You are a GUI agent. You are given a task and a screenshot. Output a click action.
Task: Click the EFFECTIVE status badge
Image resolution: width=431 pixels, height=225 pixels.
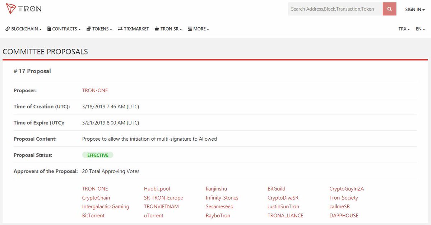point(98,155)
